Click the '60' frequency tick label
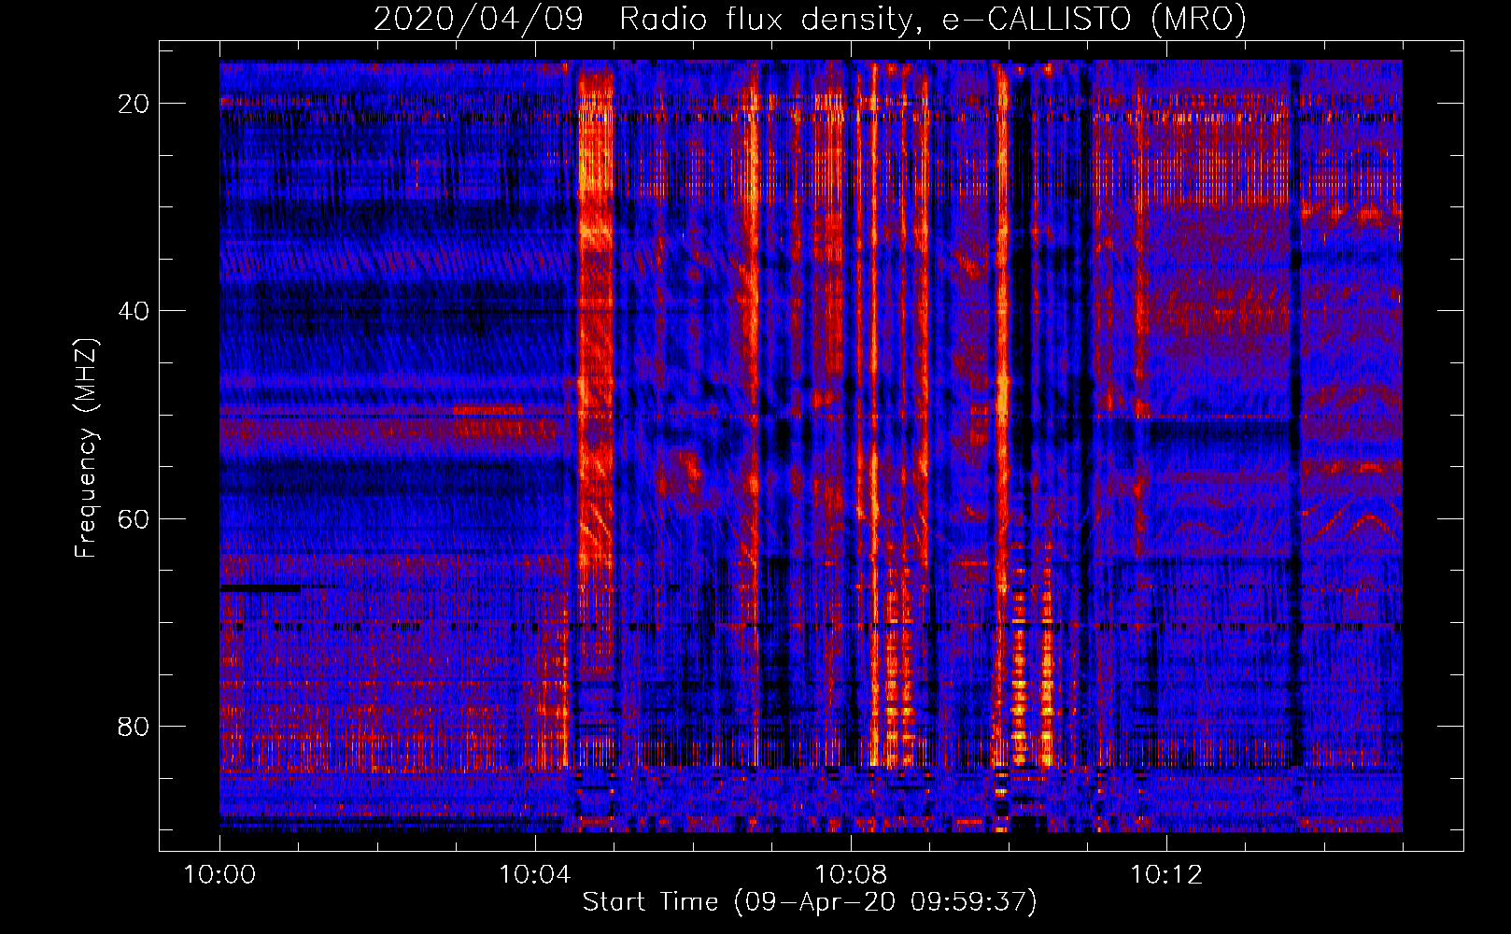 click(x=134, y=518)
